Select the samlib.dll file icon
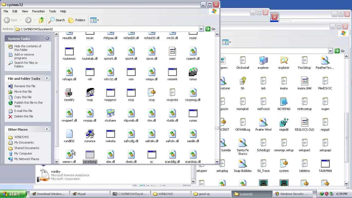This screenshot has width=352, height=198. 193,134
